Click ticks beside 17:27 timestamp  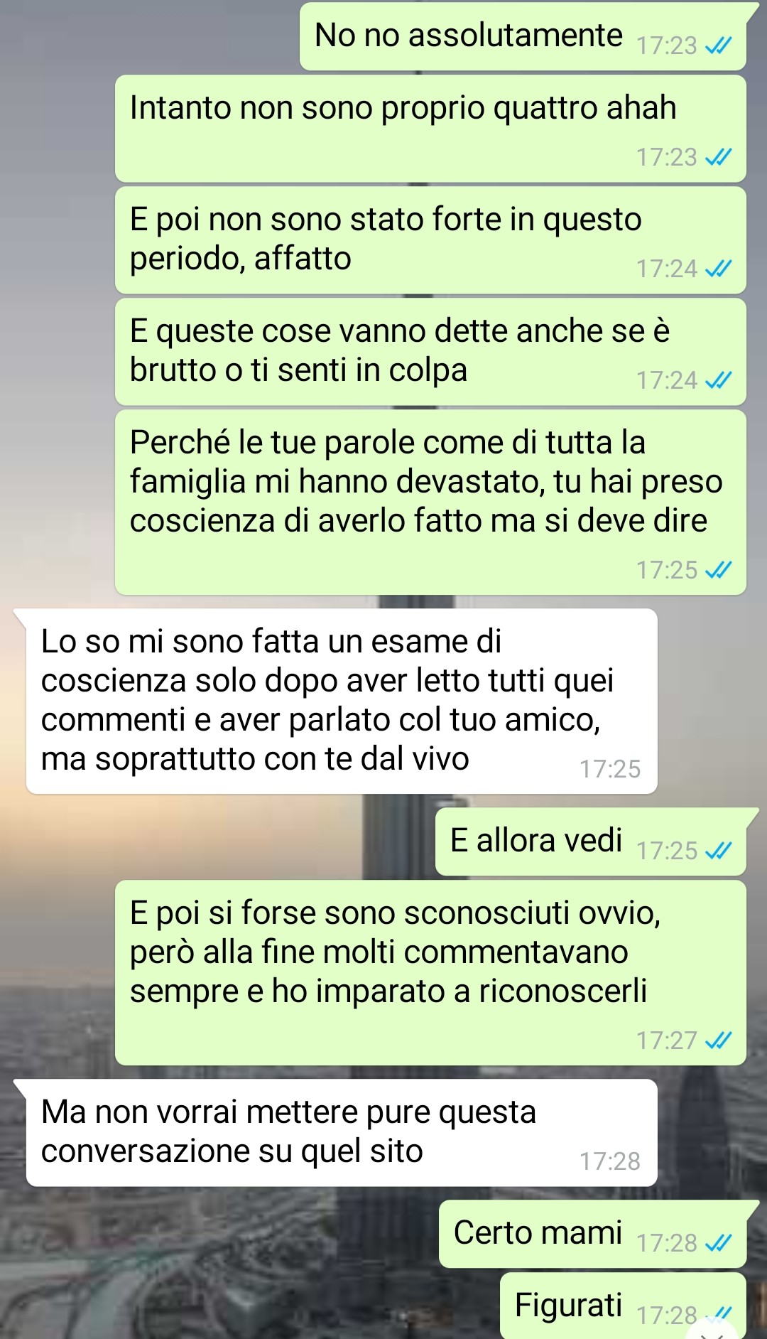718,1040
